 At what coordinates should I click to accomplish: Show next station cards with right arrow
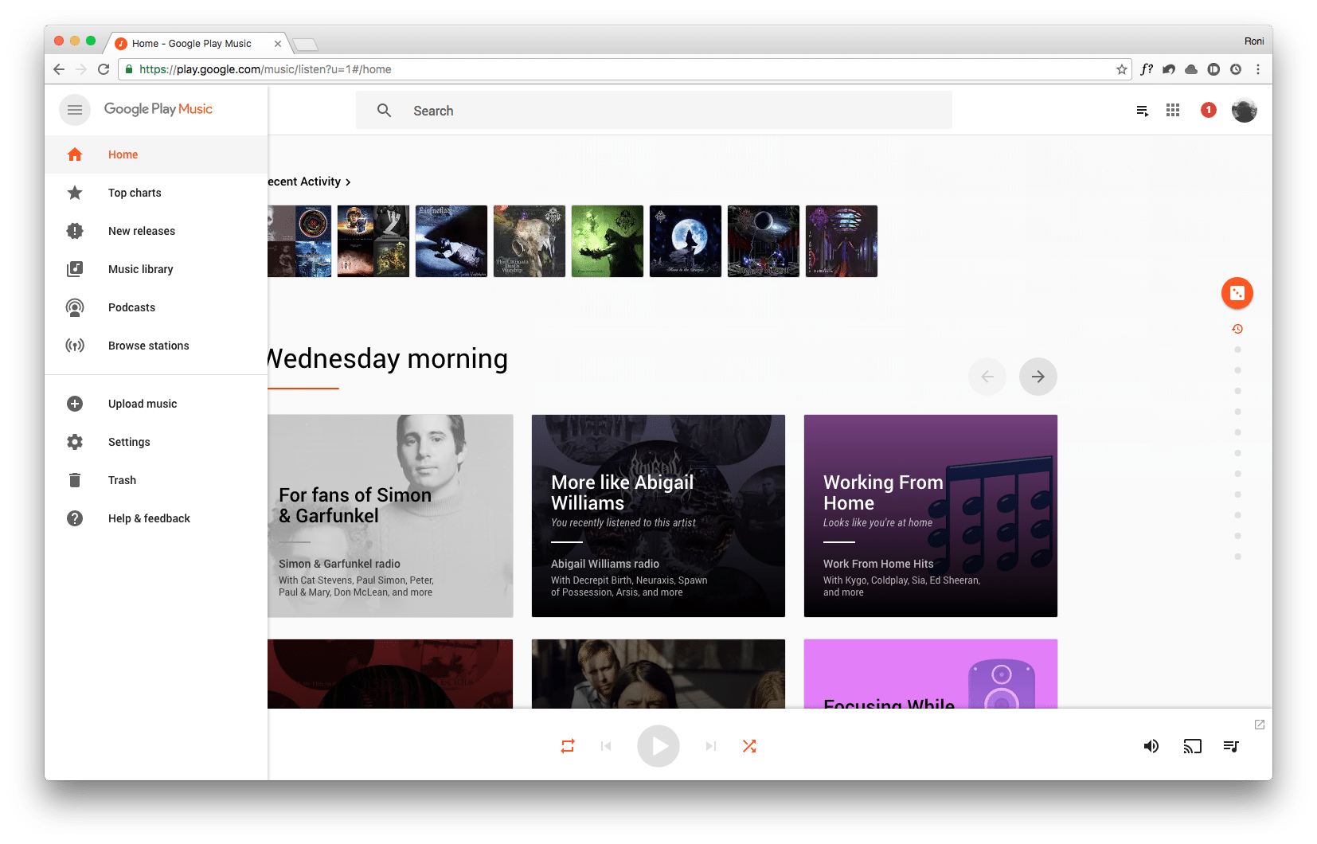pyautogui.click(x=1038, y=377)
